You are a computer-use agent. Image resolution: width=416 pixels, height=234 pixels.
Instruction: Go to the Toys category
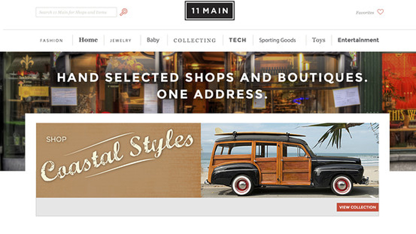coord(318,40)
